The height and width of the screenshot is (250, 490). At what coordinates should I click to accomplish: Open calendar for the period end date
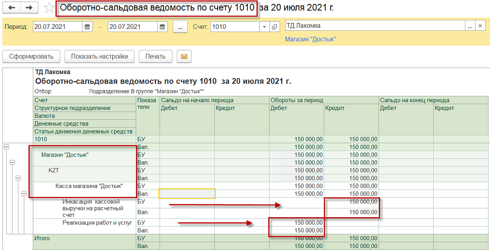(162, 26)
